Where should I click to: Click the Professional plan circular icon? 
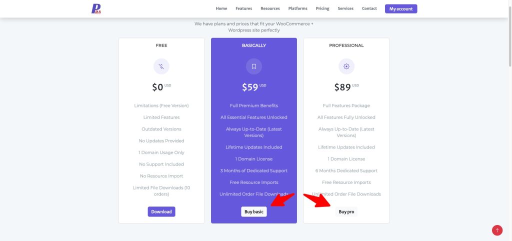(x=346, y=66)
